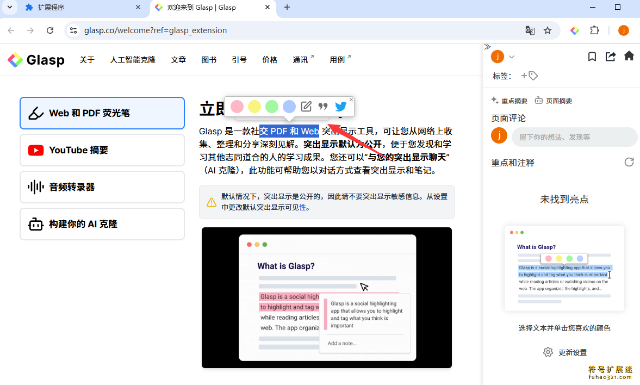Open 人工智能克隆 nav item
Image resolution: width=640 pixels, height=385 pixels.
133,60
